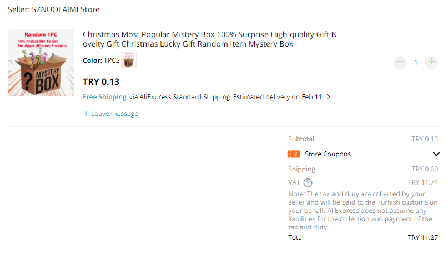
Task: Click the VAT amount TRY 11.74
Action: point(422,182)
